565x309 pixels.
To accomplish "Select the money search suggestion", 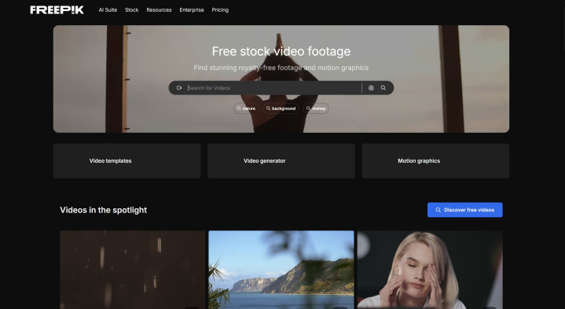I will coord(316,109).
